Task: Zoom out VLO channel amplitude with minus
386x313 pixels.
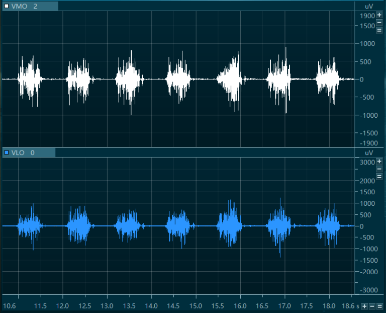Action: (x=379, y=169)
